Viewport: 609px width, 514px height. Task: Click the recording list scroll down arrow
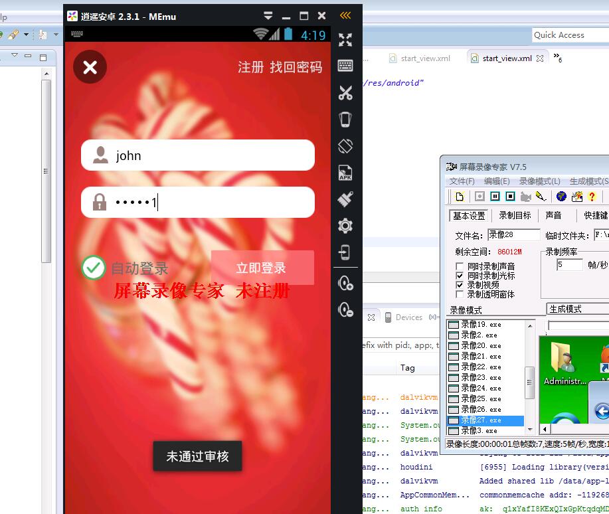coord(530,430)
